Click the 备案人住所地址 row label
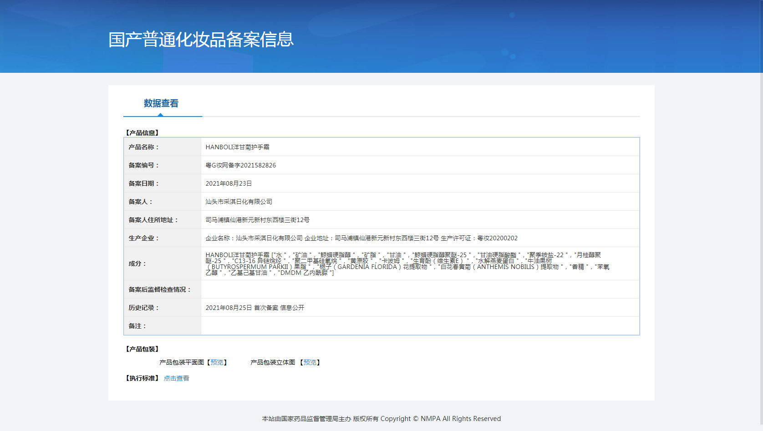The width and height of the screenshot is (763, 431). coord(153,220)
